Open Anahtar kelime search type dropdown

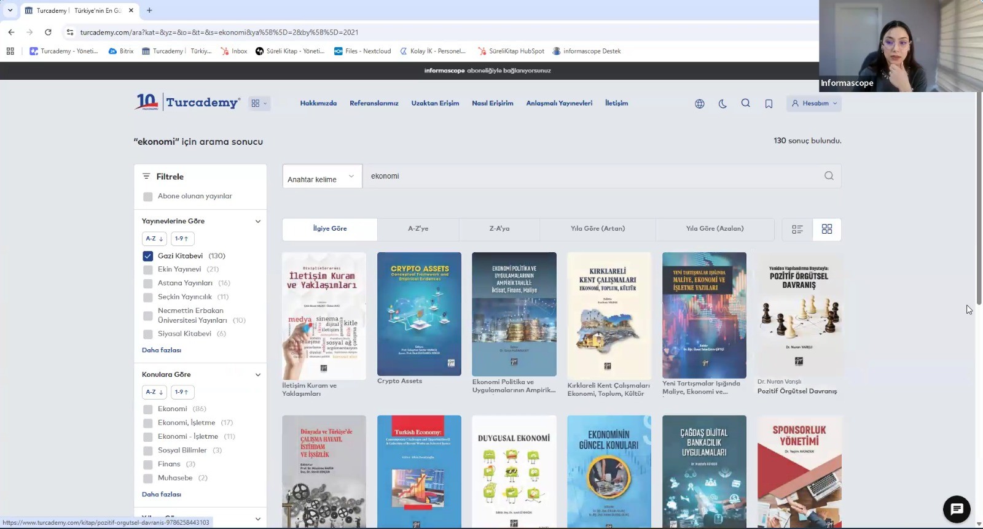pyautogui.click(x=322, y=177)
